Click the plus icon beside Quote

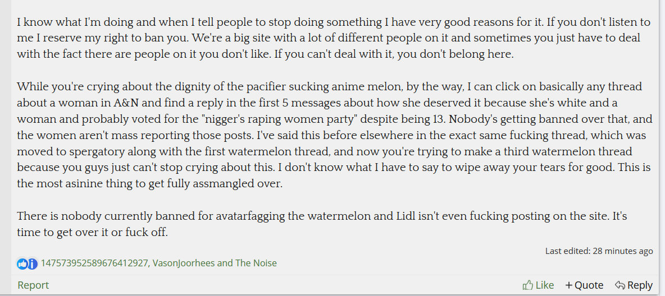[569, 285]
